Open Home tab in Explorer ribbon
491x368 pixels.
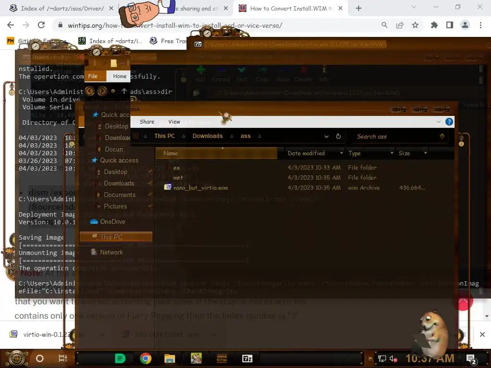click(x=119, y=76)
